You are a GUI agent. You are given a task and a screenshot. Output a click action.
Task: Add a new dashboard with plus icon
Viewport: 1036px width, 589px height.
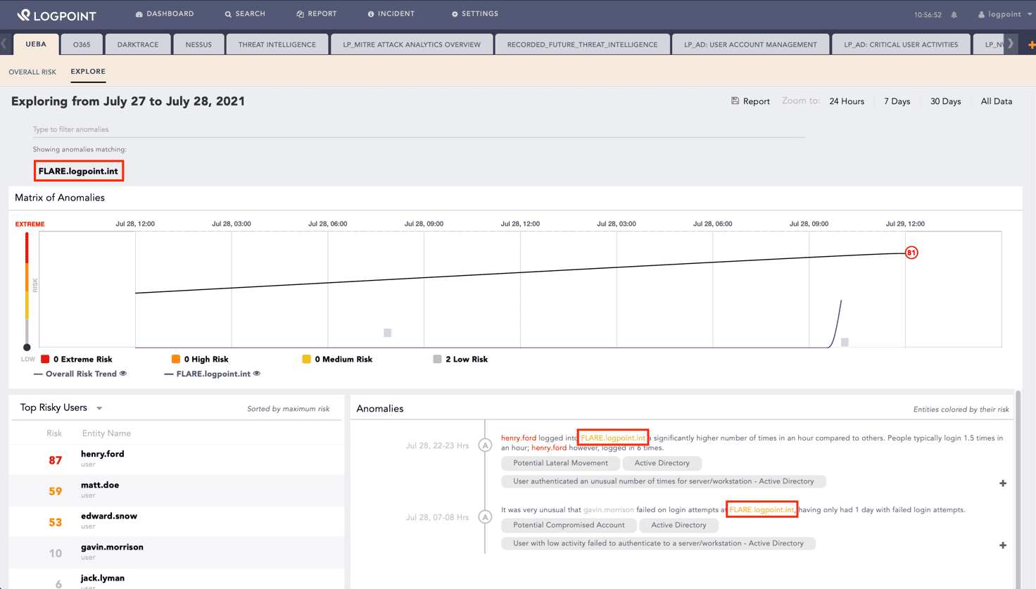(x=1031, y=45)
